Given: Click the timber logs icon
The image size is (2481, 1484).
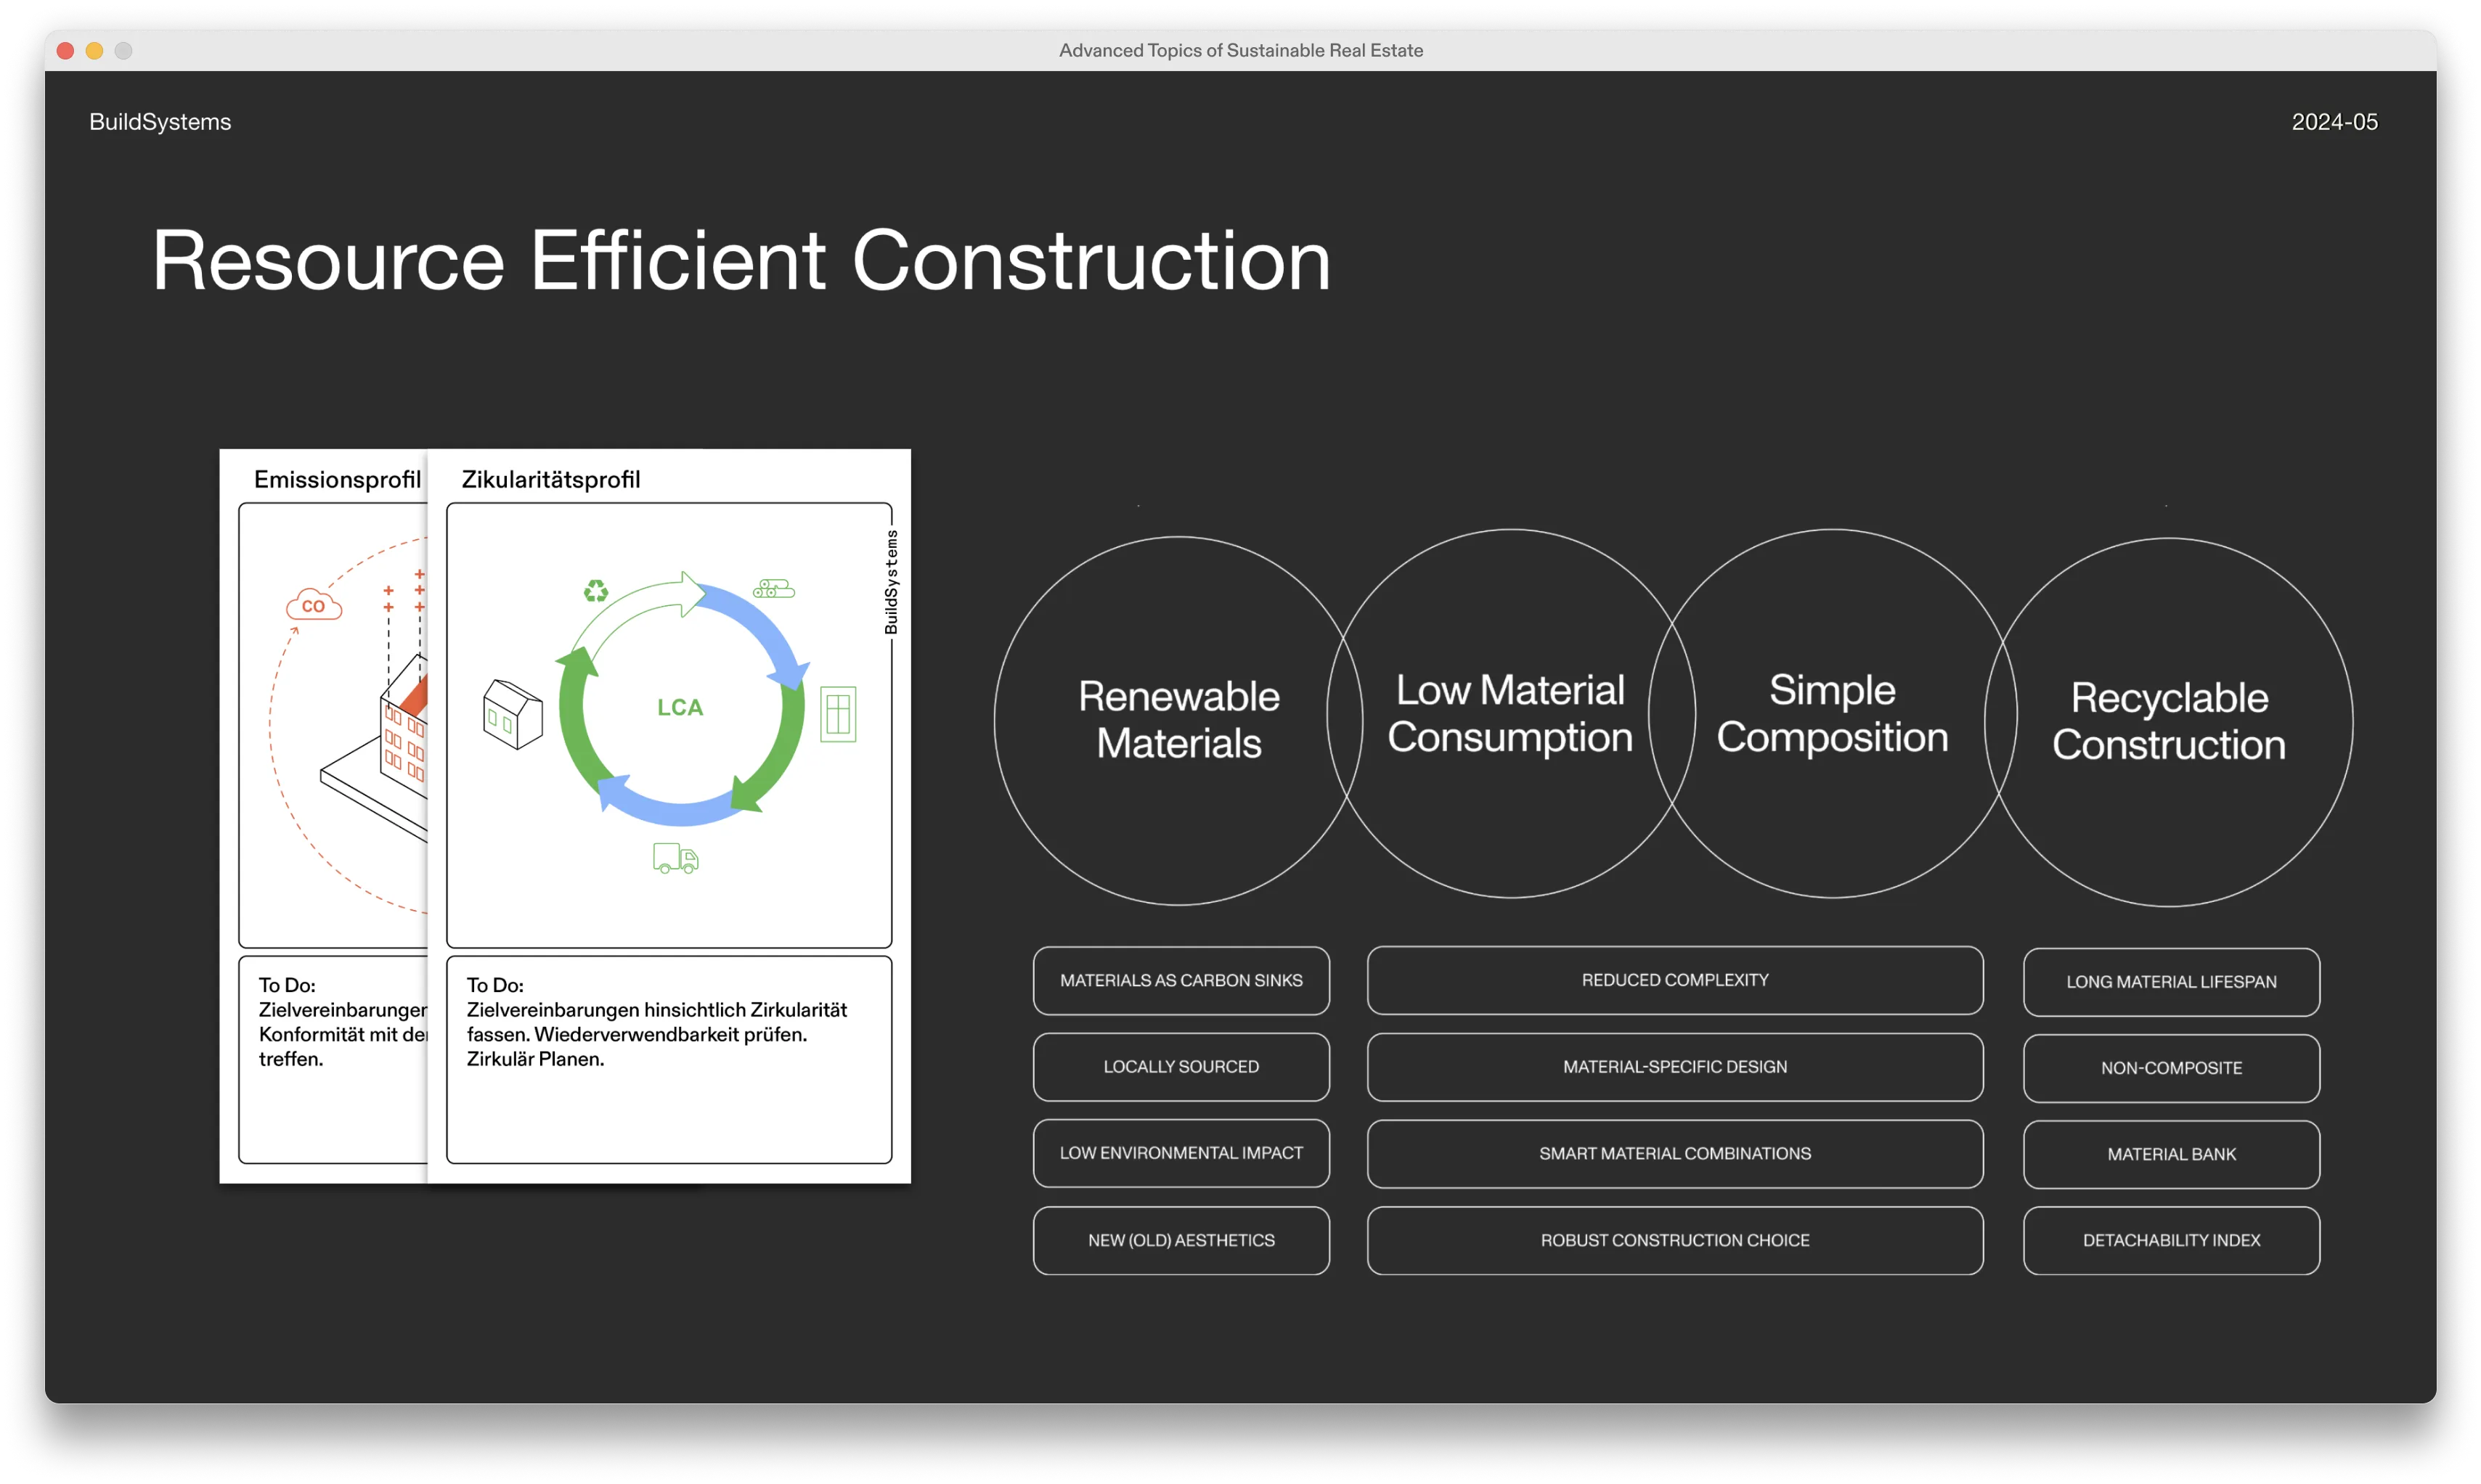Looking at the screenshot, I should pyautogui.click(x=773, y=589).
